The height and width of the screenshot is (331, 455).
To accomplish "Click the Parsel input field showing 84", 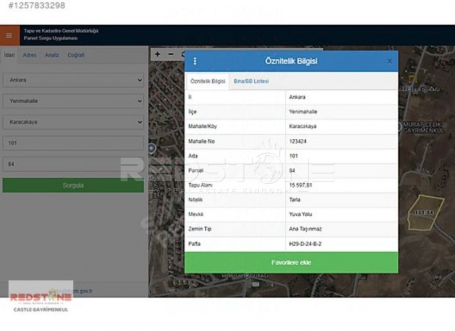I will coord(73,164).
